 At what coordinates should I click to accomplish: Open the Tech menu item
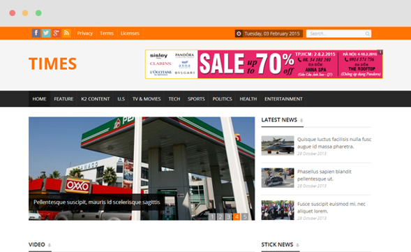point(174,99)
